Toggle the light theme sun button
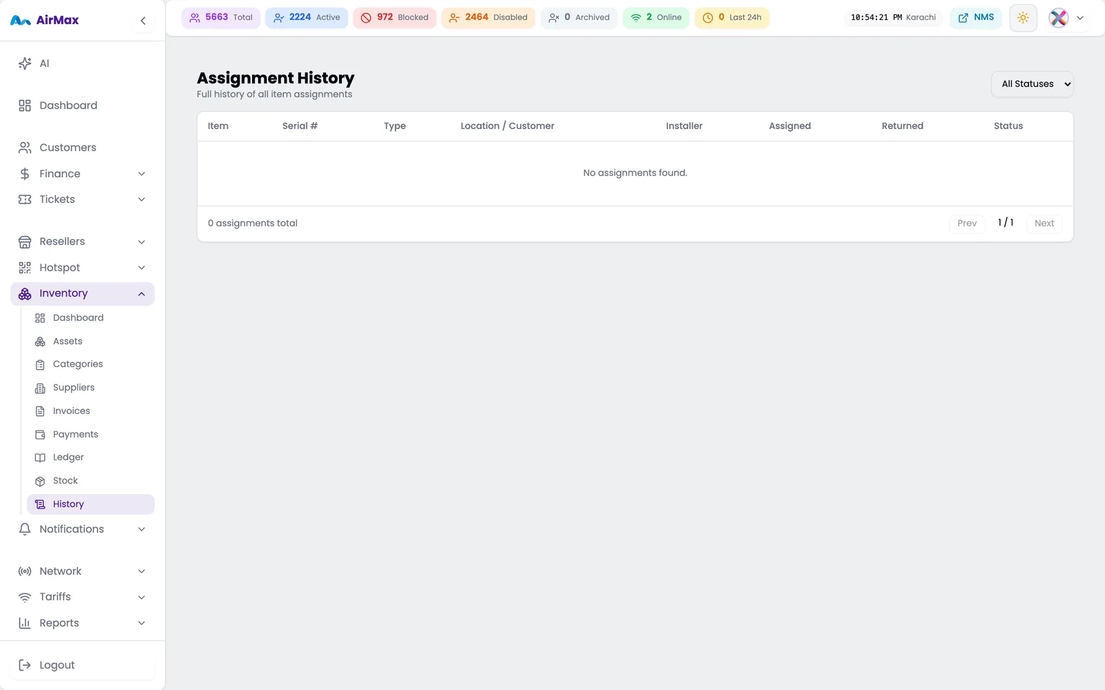This screenshot has width=1105, height=690. [x=1023, y=18]
